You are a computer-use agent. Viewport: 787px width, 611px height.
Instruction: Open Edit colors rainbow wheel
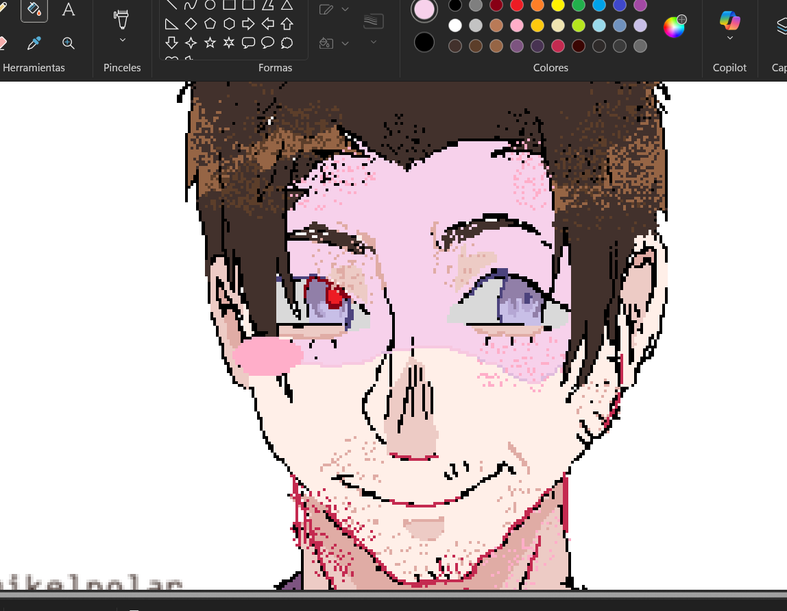coord(674,27)
